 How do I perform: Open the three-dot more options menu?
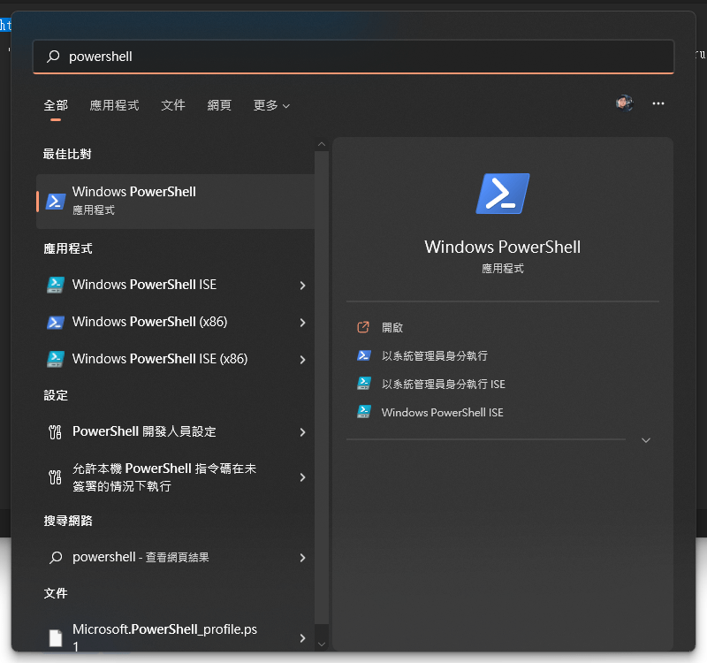658,103
